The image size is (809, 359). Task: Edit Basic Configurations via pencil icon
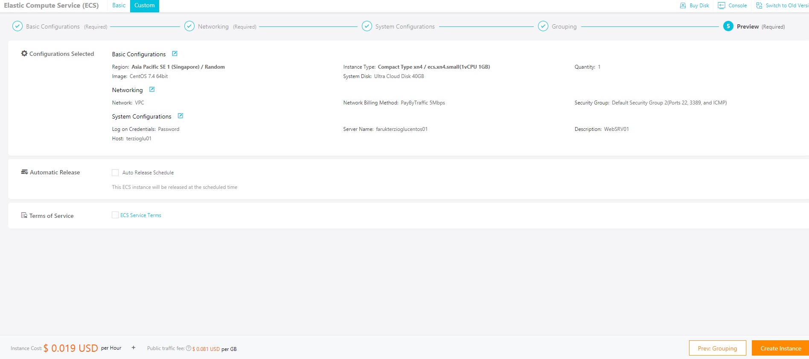(x=175, y=54)
